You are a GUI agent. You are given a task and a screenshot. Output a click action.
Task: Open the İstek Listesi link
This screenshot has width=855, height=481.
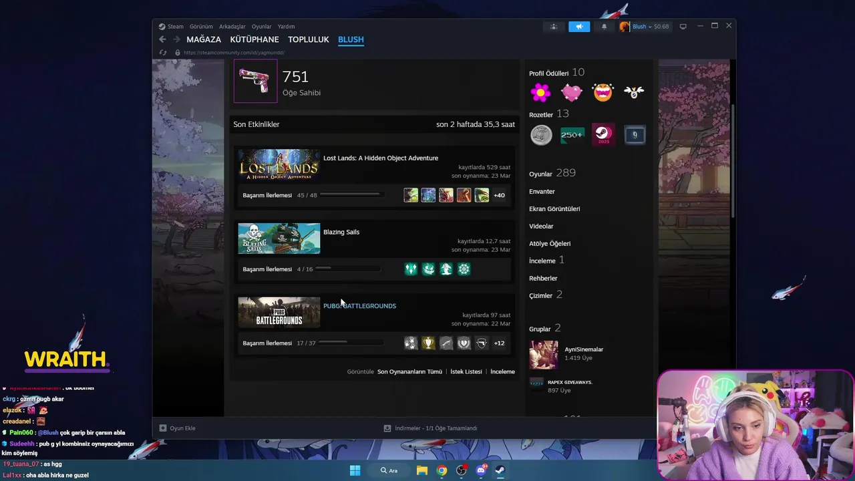[x=466, y=371]
